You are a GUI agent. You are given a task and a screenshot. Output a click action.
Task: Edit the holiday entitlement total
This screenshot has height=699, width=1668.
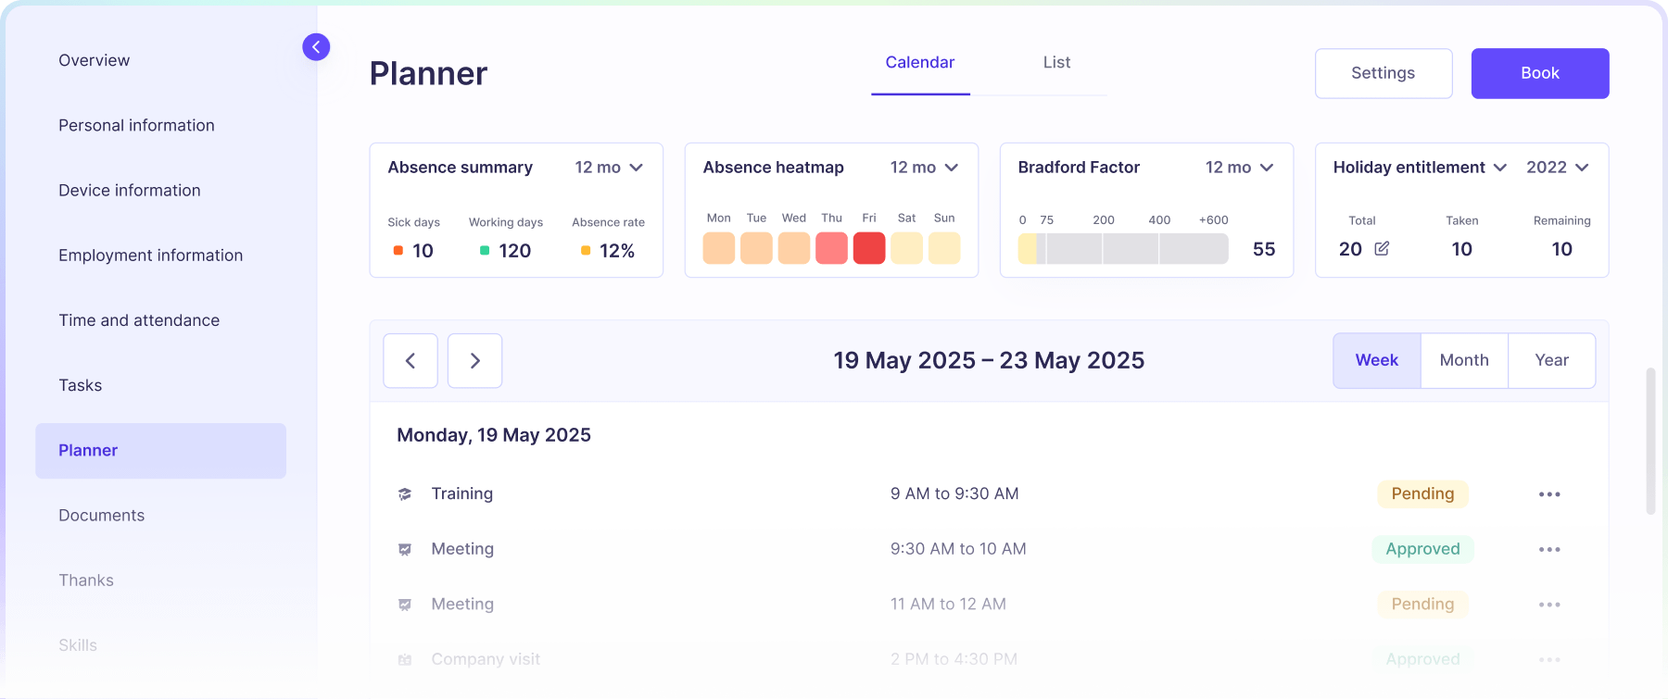pyautogui.click(x=1382, y=248)
